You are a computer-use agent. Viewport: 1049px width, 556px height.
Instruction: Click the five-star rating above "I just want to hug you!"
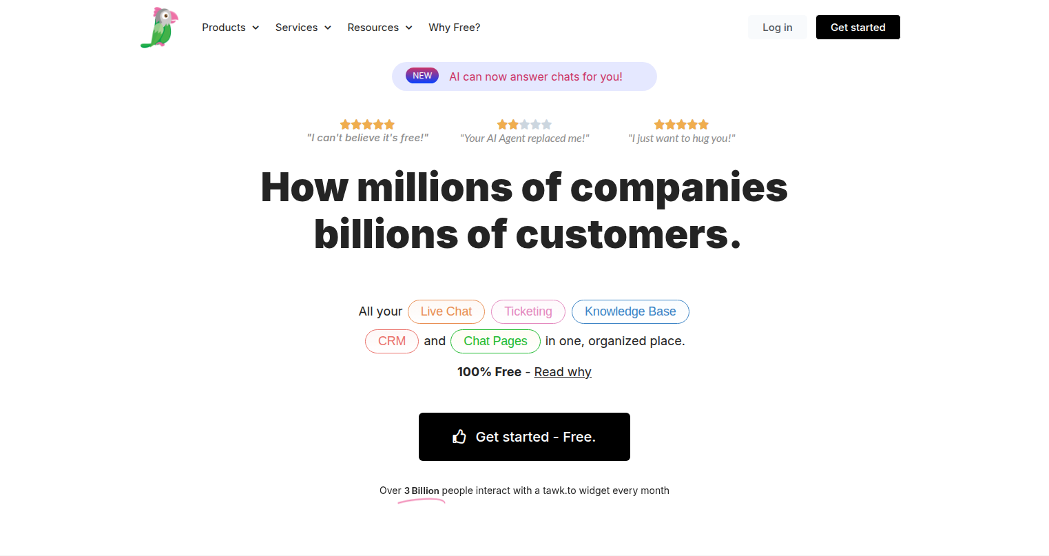click(x=681, y=125)
